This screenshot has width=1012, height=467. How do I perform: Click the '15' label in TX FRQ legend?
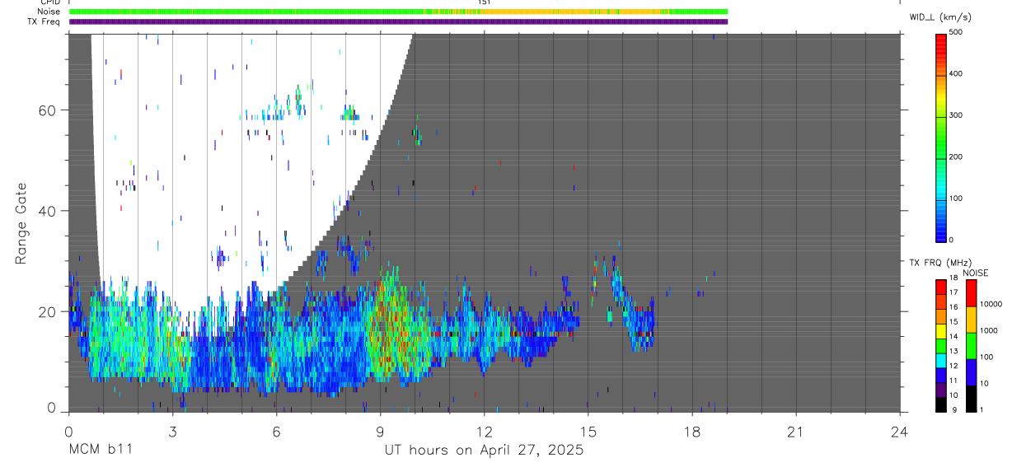tap(953, 321)
